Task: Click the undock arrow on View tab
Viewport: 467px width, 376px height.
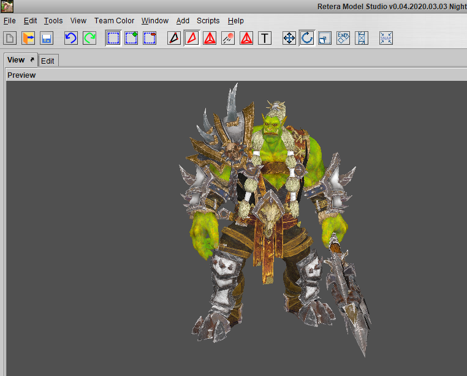Action: point(32,59)
